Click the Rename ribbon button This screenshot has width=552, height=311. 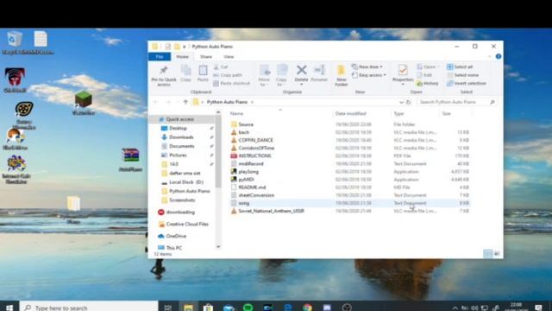tap(319, 73)
